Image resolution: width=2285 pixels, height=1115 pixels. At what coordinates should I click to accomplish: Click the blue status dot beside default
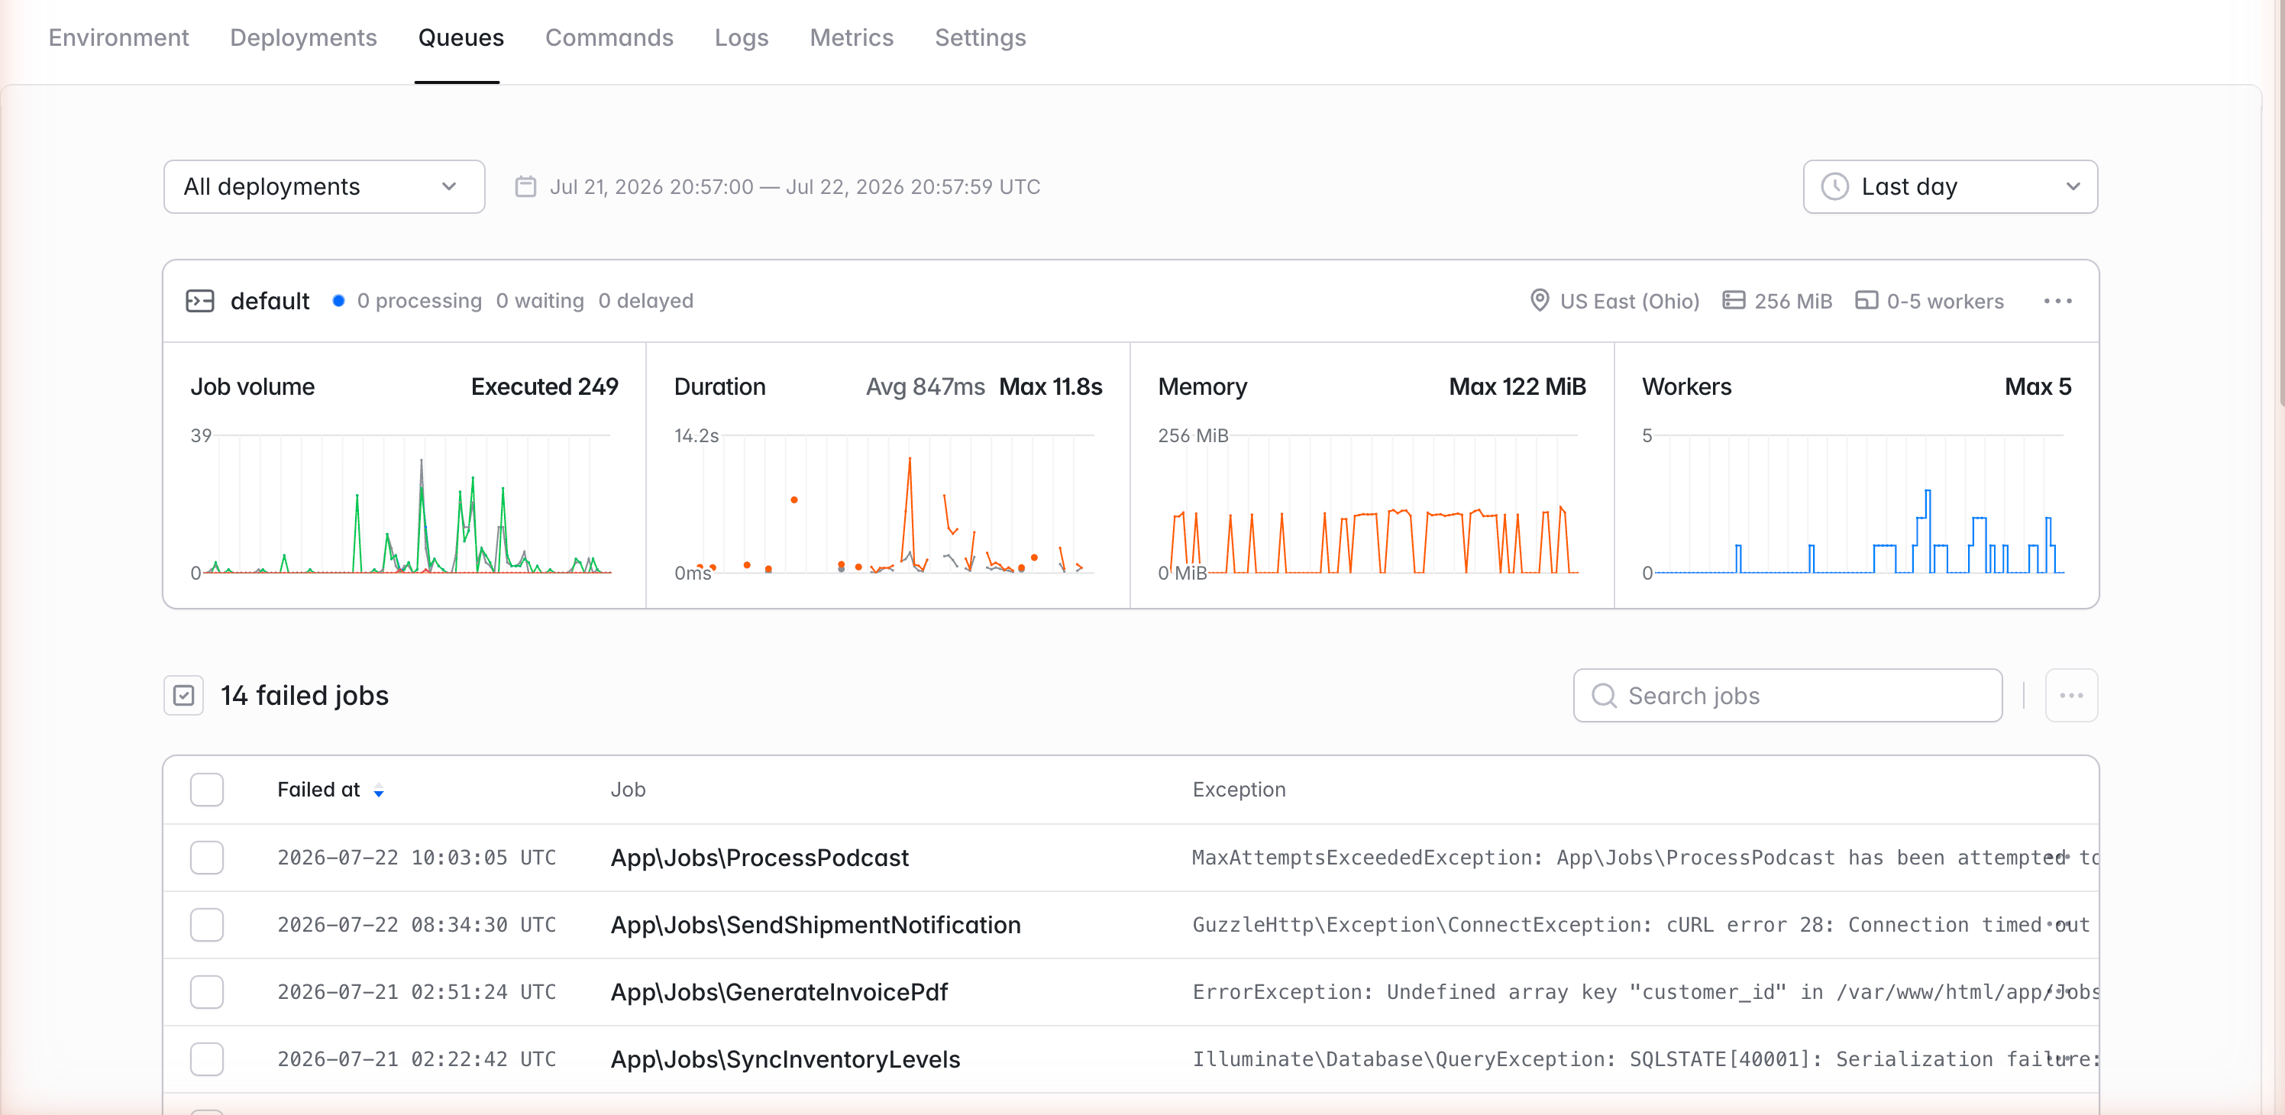tap(338, 301)
